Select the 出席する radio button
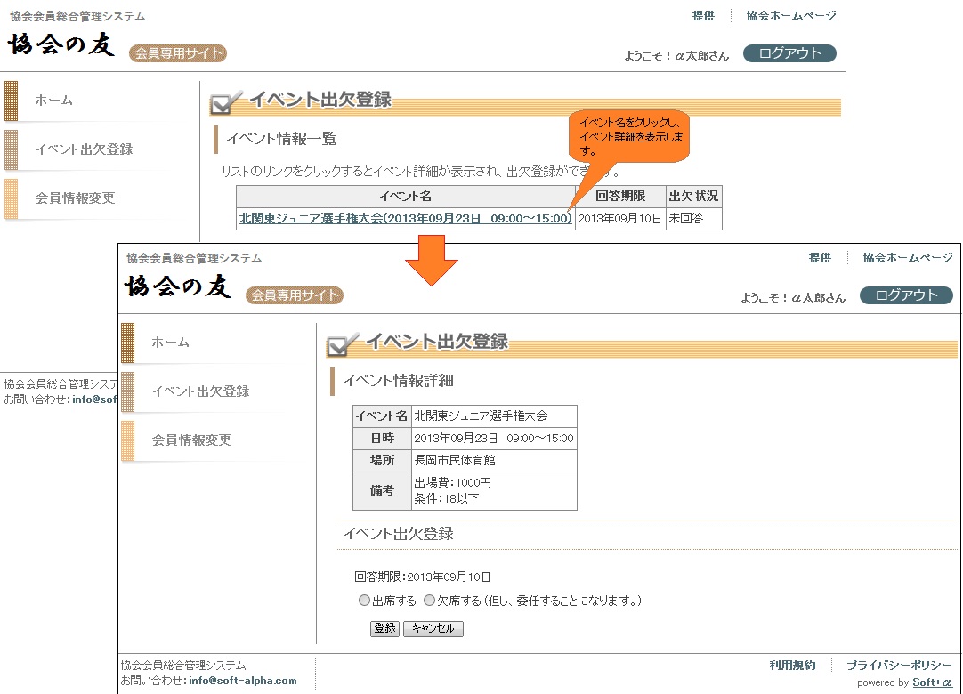Viewport: 963px width, 694px height. [x=364, y=601]
